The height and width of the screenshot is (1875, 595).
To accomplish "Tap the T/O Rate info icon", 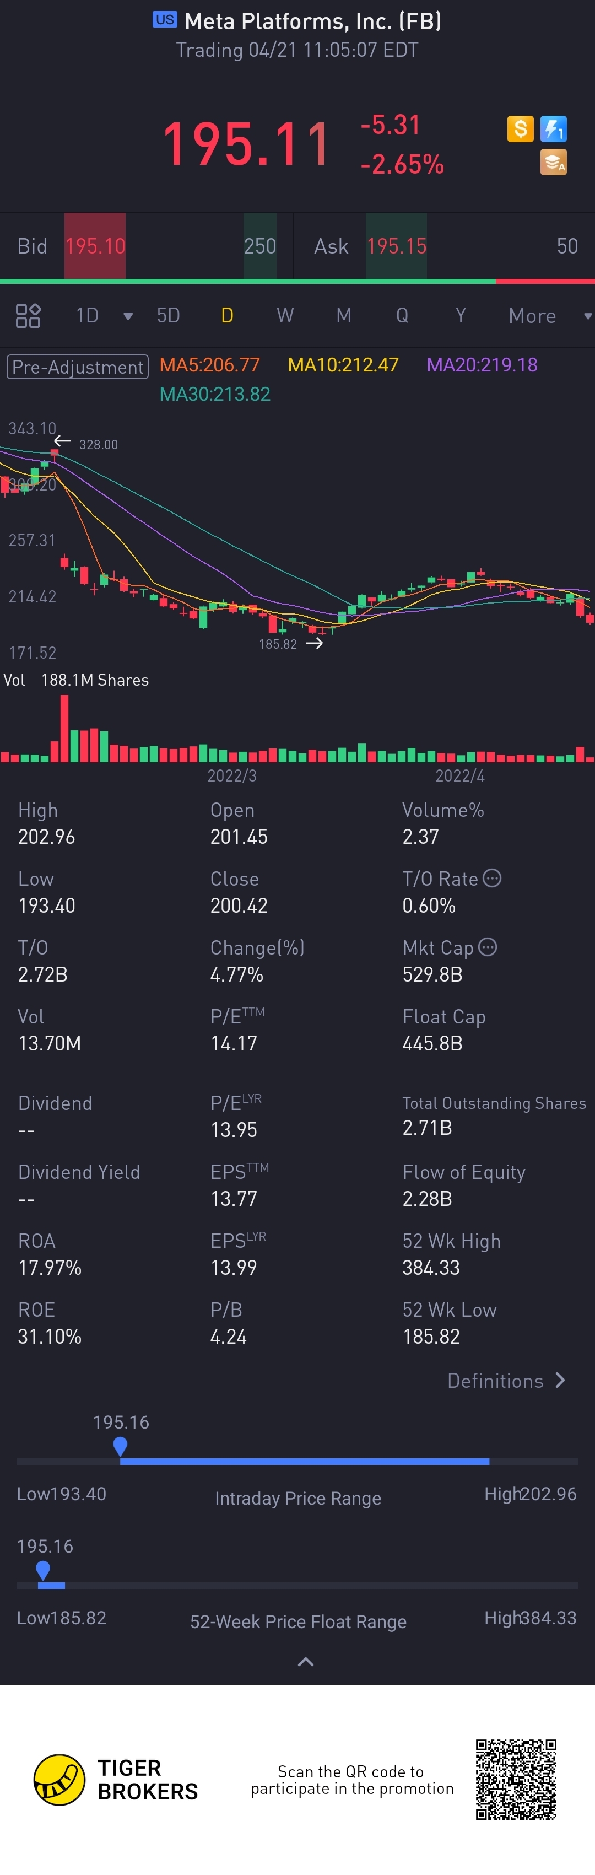I will tap(493, 878).
